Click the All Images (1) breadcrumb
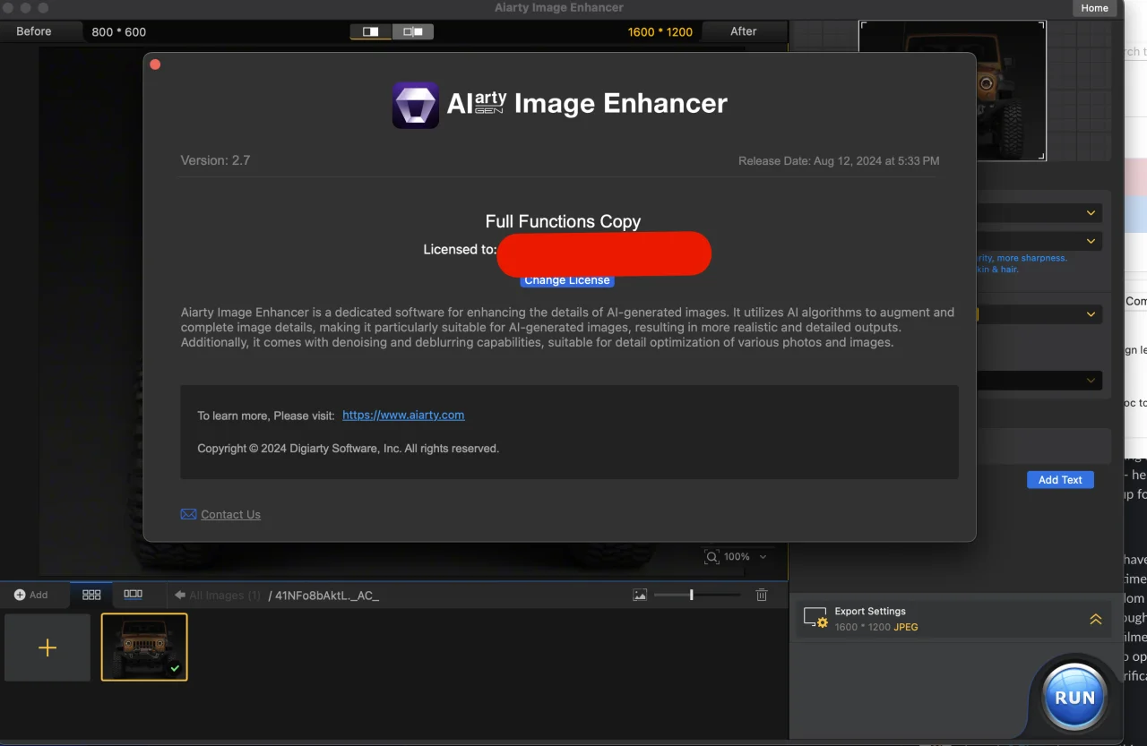The height and width of the screenshot is (746, 1147). 225,595
